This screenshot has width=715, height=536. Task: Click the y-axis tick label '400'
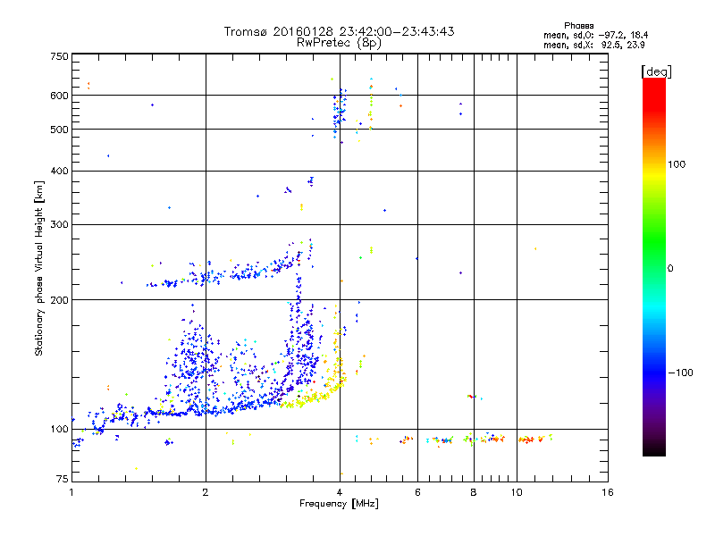coord(59,171)
